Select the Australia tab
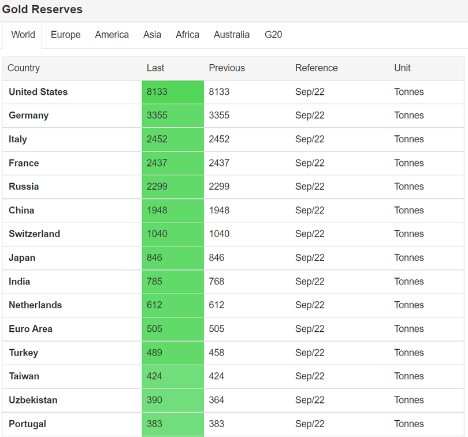This screenshot has width=468, height=437. click(232, 35)
